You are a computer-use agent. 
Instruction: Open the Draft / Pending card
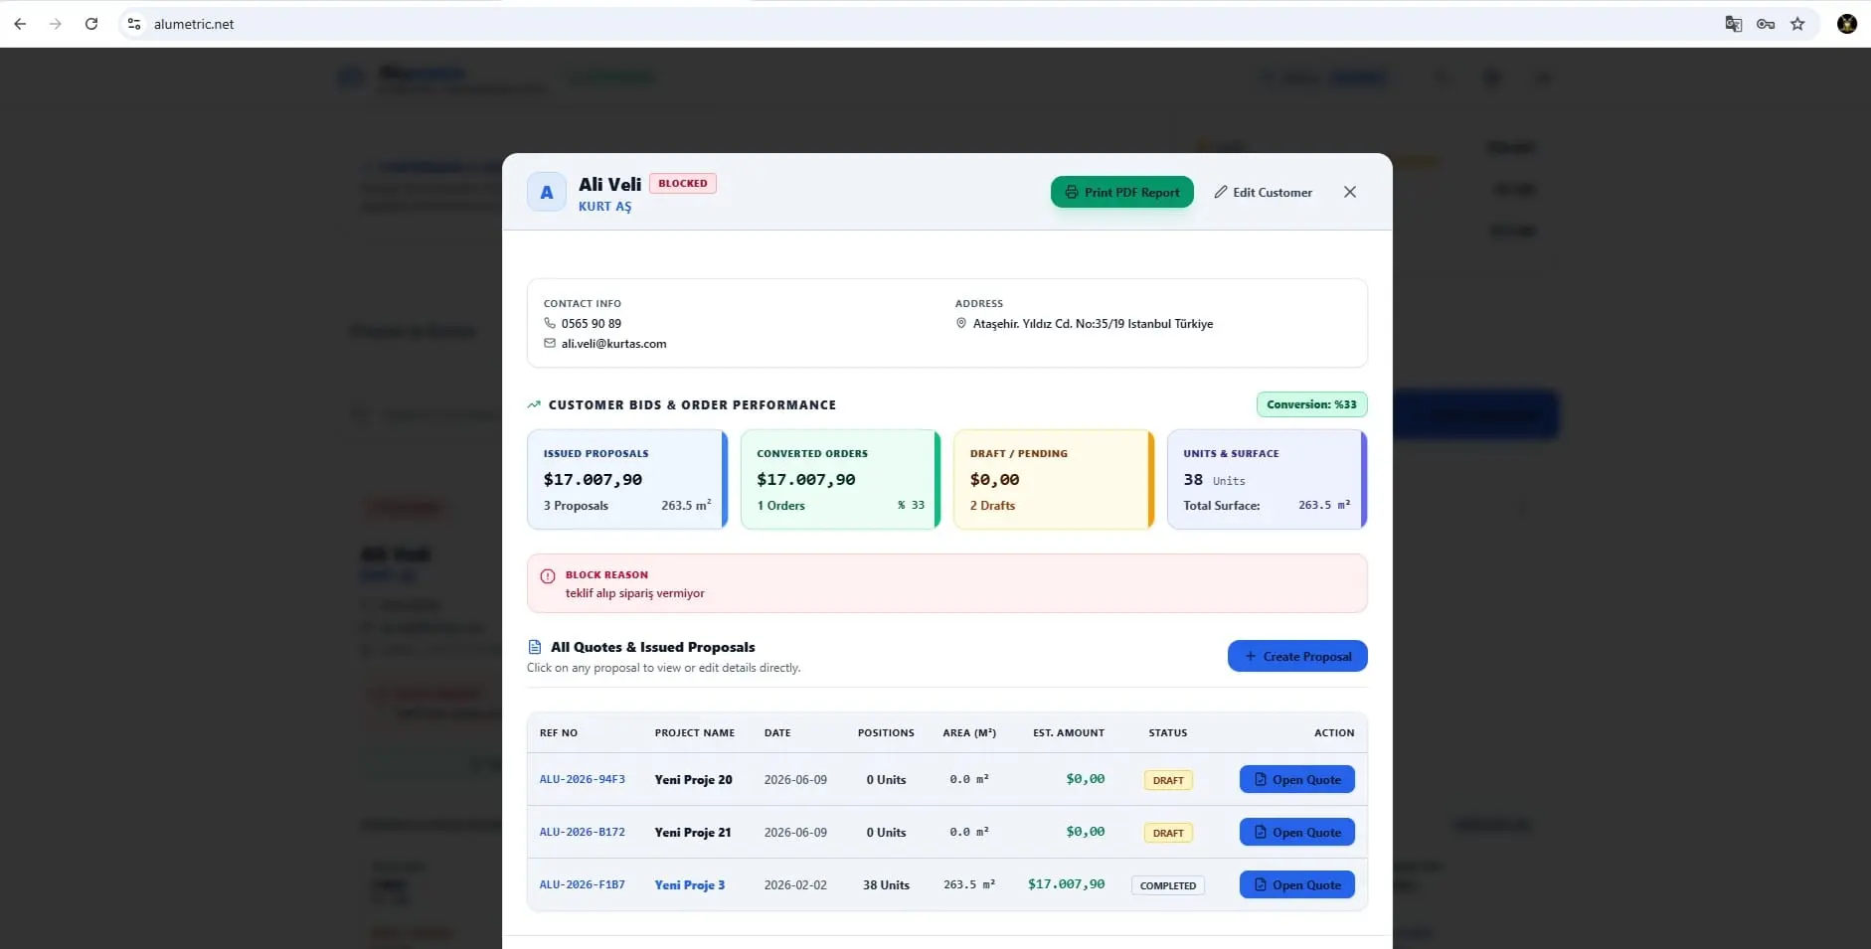1054,479
